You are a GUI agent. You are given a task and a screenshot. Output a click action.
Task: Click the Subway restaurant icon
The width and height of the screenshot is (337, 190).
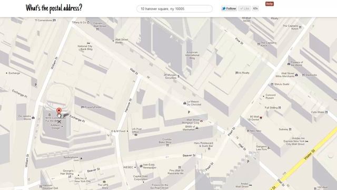(290, 129)
